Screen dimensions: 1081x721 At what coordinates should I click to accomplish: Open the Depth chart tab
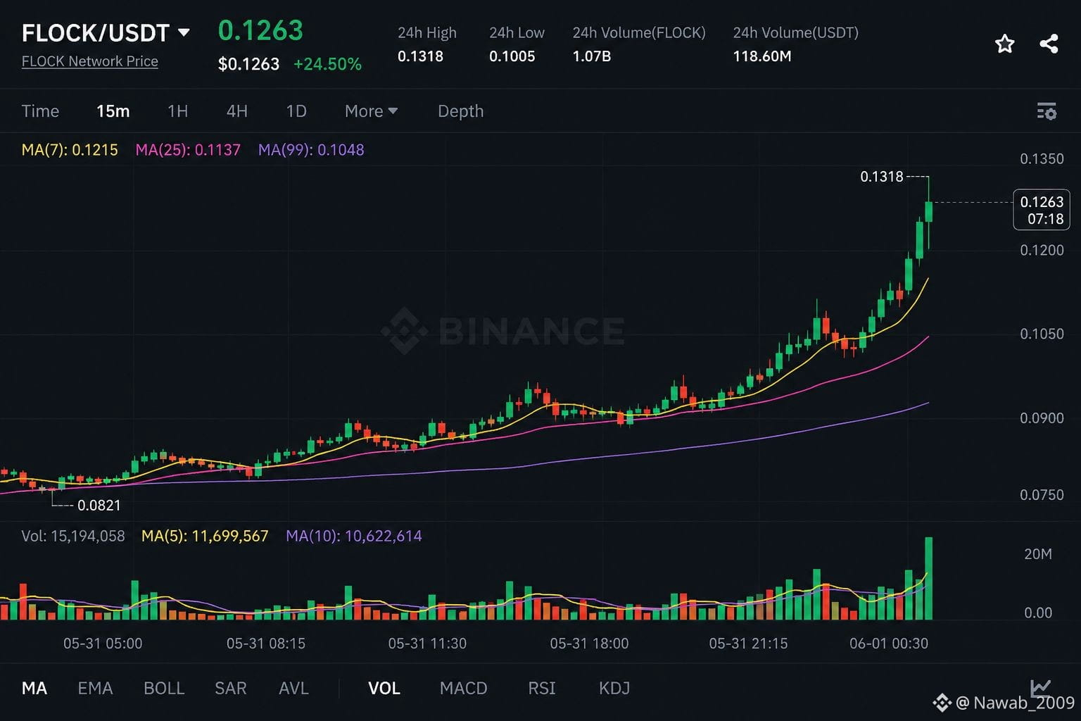[x=460, y=111]
